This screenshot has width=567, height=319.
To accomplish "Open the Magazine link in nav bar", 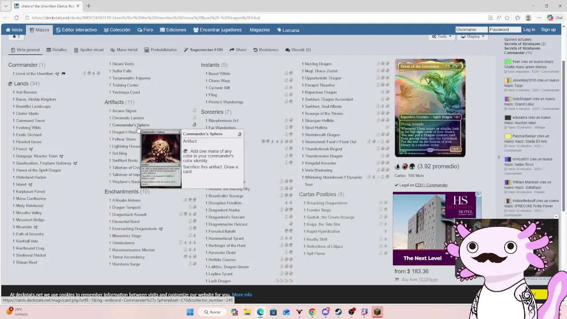I will coord(260,30).
